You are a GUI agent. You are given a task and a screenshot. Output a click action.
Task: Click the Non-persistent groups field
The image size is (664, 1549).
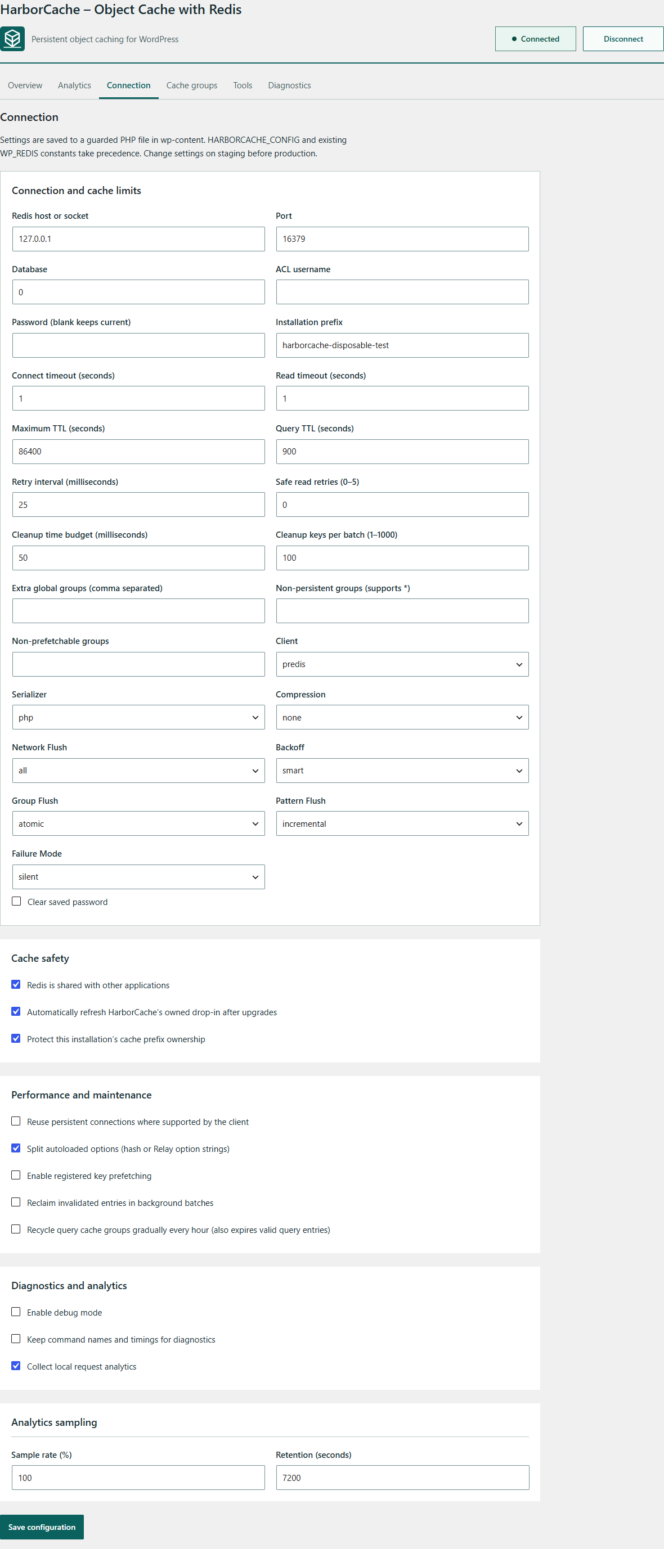402,611
